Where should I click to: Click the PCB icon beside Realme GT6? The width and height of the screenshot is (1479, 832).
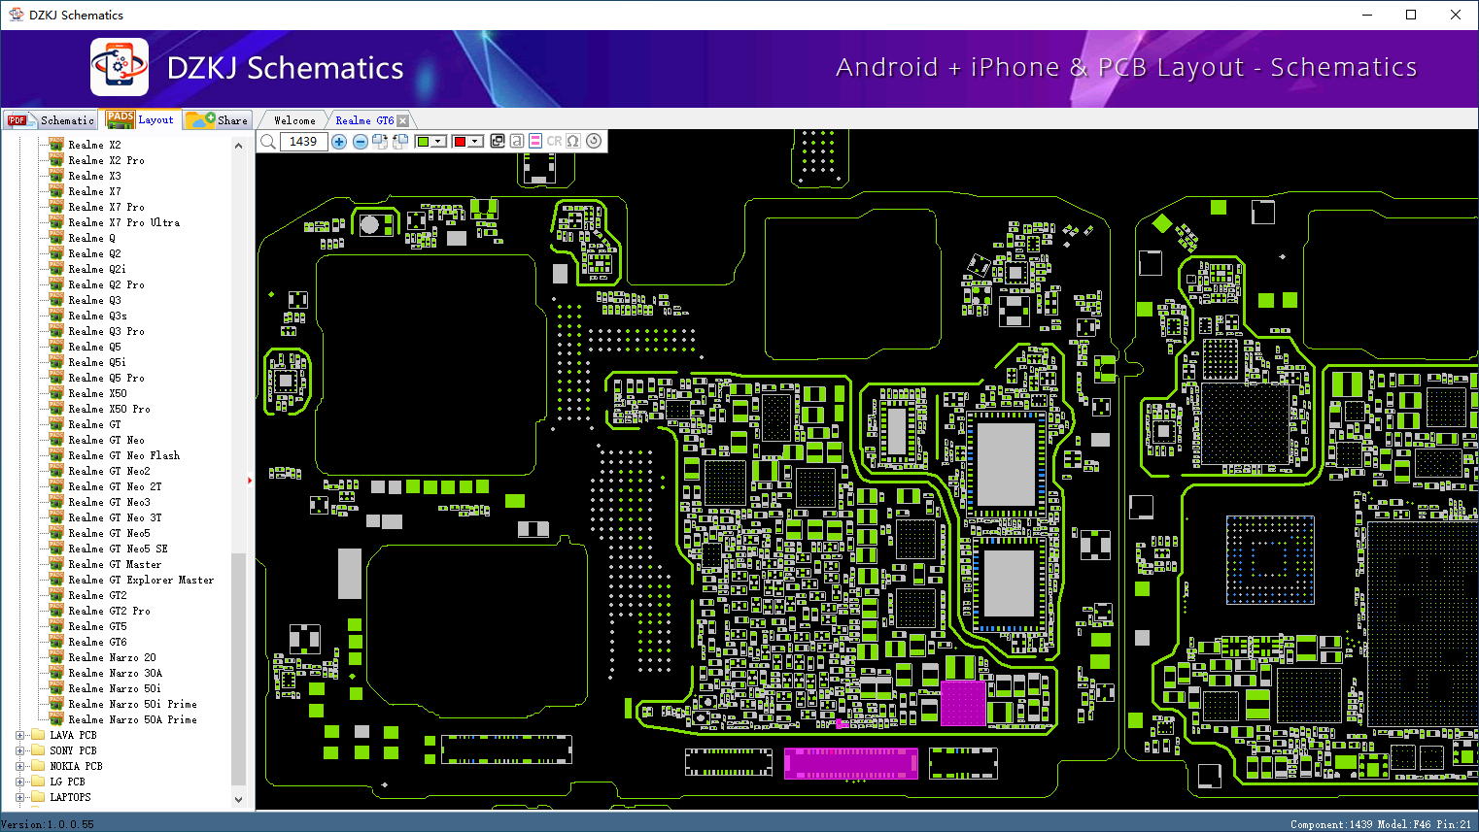click(x=56, y=642)
